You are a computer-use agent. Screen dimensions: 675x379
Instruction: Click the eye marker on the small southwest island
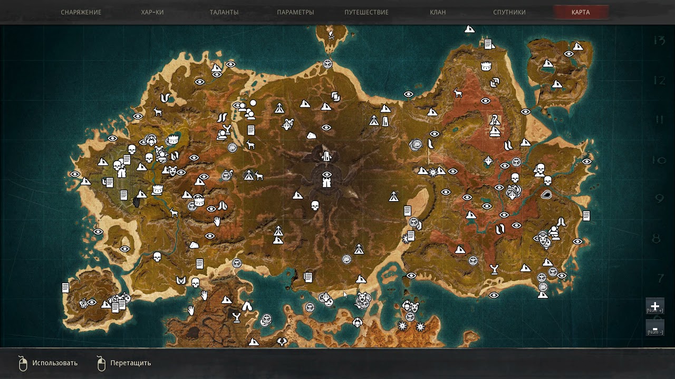(92, 302)
